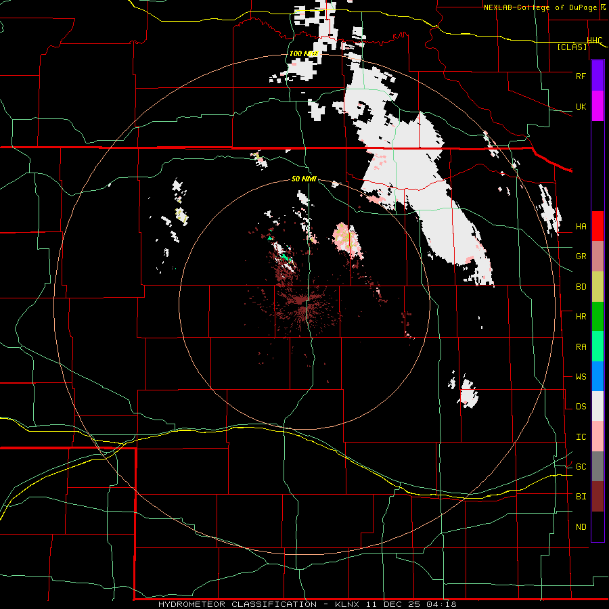The image size is (609, 609).
Task: Click the 'UK' legend label
Action: 581,106
